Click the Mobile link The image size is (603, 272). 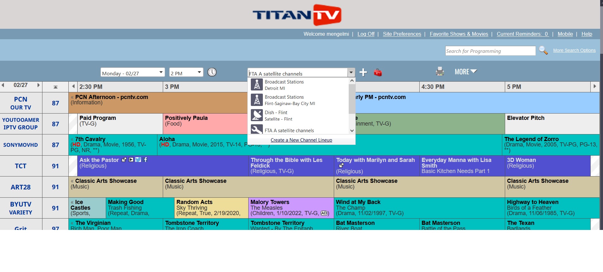coord(565,34)
